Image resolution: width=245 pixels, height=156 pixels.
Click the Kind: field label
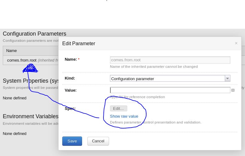[70, 78]
